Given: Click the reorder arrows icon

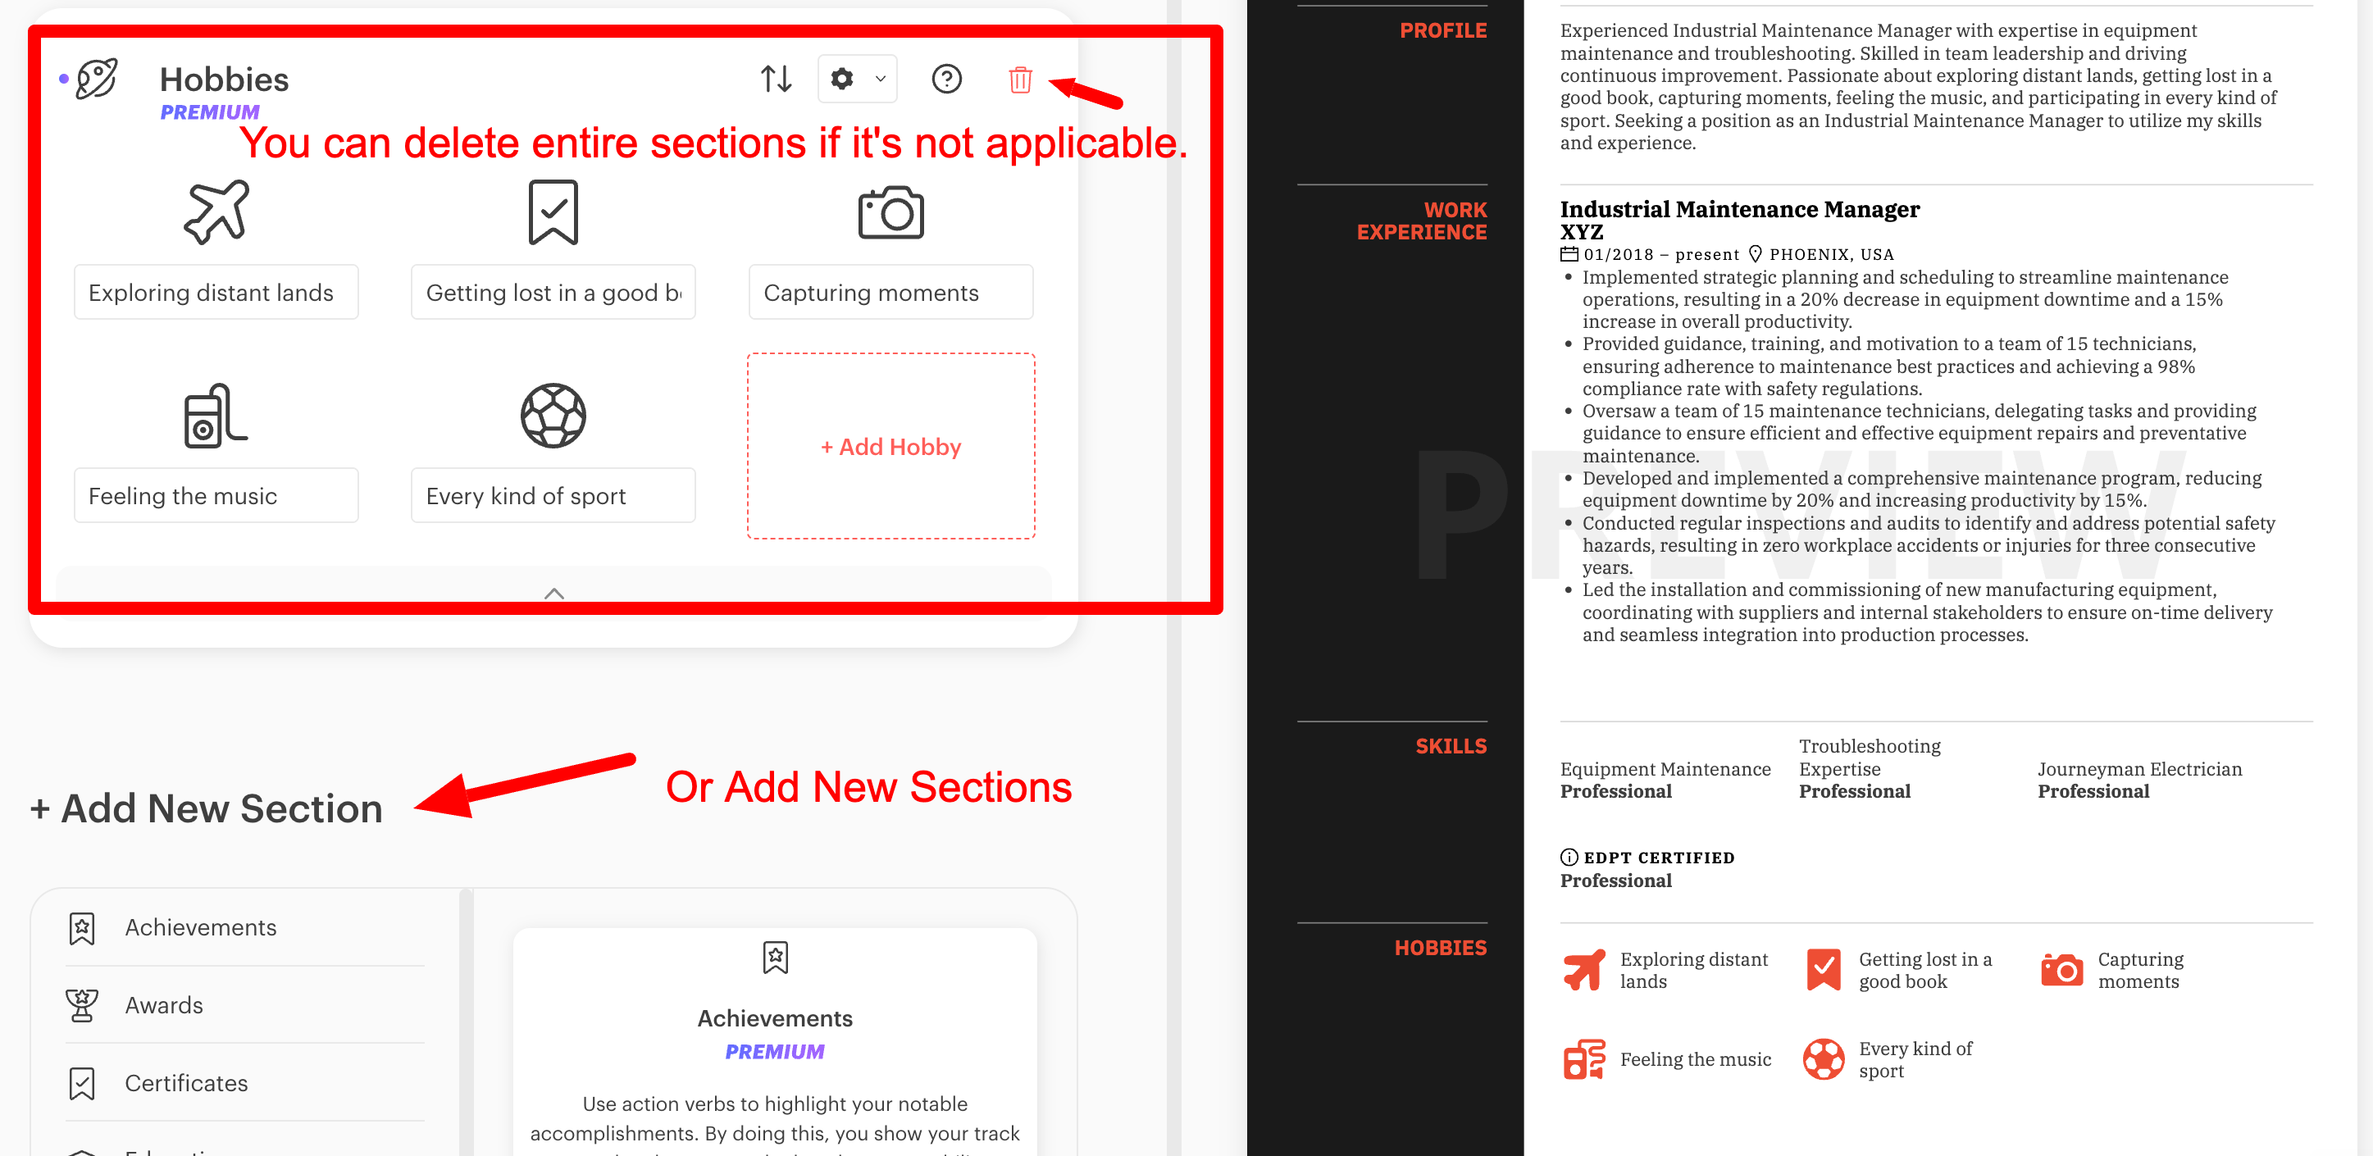Looking at the screenshot, I should 773,79.
